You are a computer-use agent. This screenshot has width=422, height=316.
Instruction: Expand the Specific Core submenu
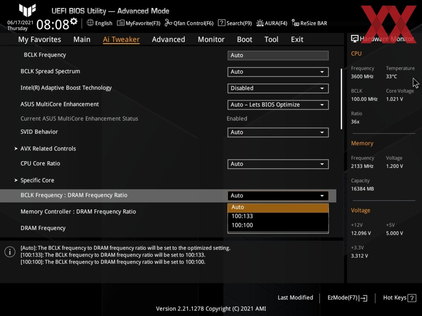[x=37, y=180]
